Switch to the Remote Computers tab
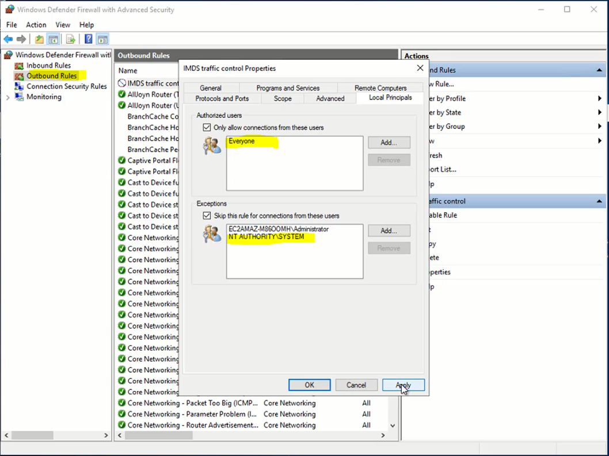This screenshot has height=456, width=609. [380, 88]
